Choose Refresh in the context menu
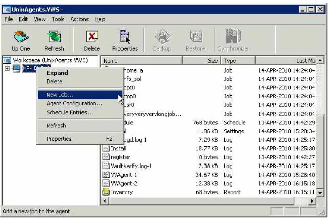 [x=80, y=125]
